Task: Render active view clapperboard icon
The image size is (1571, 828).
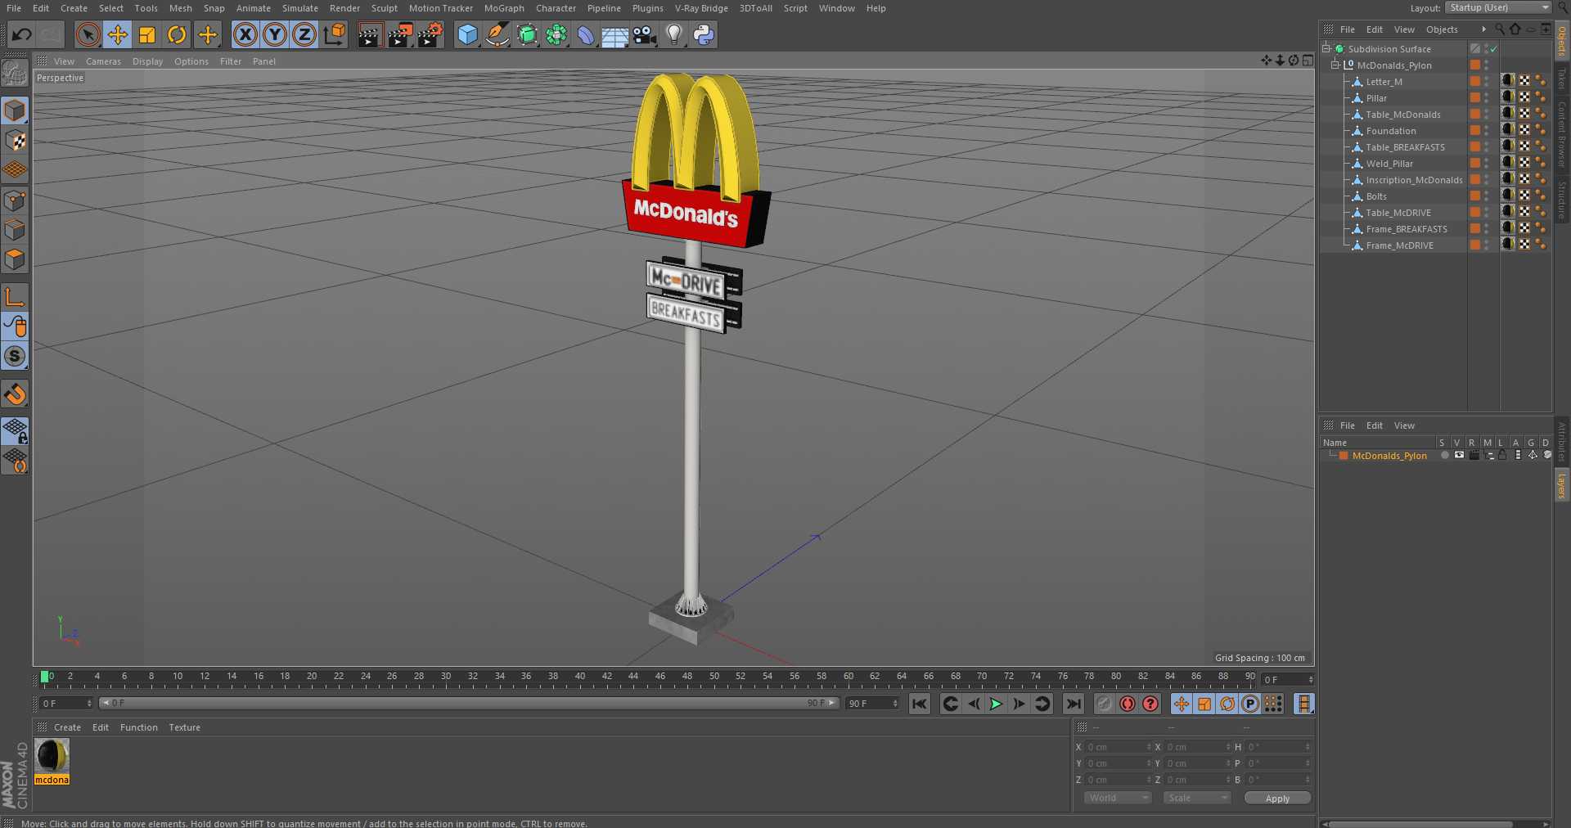Action: click(370, 34)
